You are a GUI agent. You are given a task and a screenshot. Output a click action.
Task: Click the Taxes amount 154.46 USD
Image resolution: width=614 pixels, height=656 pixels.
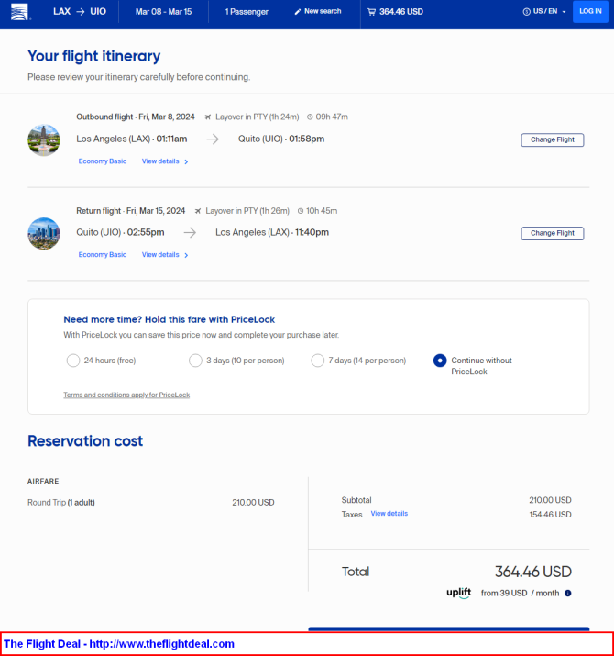550,515
